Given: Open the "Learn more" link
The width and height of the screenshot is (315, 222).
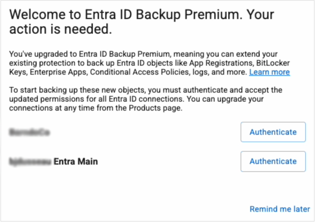Looking at the screenshot, I should [269, 72].
